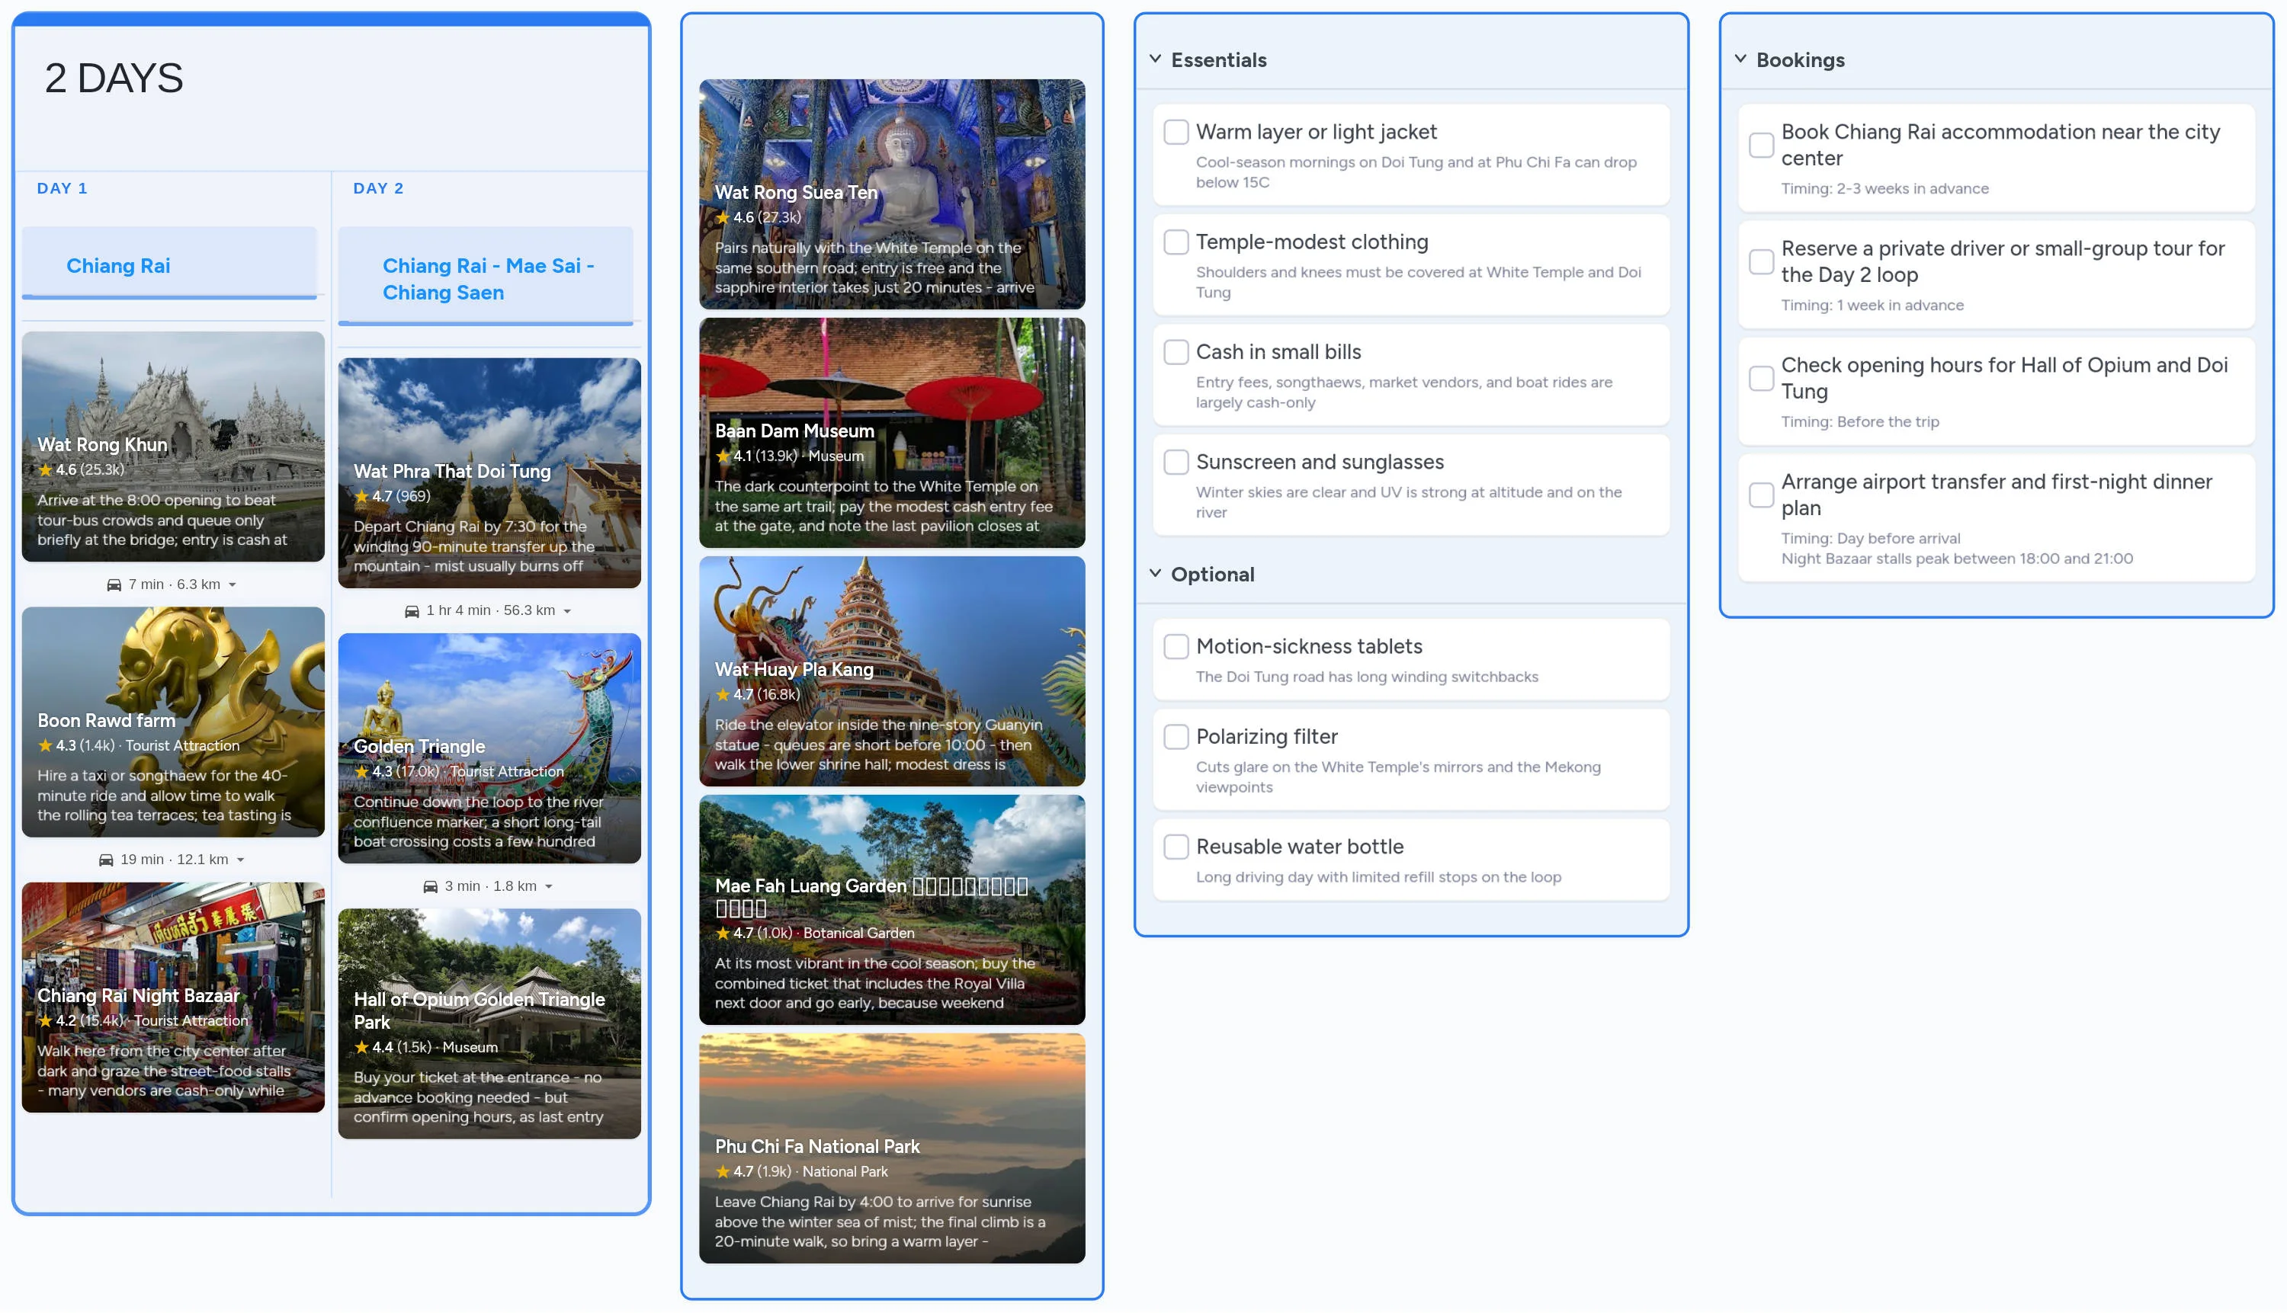This screenshot has width=2287, height=1313.
Task: Check Temple-modest clothing item
Action: 1176,242
